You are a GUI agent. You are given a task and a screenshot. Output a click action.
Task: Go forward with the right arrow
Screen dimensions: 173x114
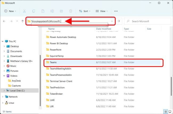pyautogui.click(x=11, y=21)
